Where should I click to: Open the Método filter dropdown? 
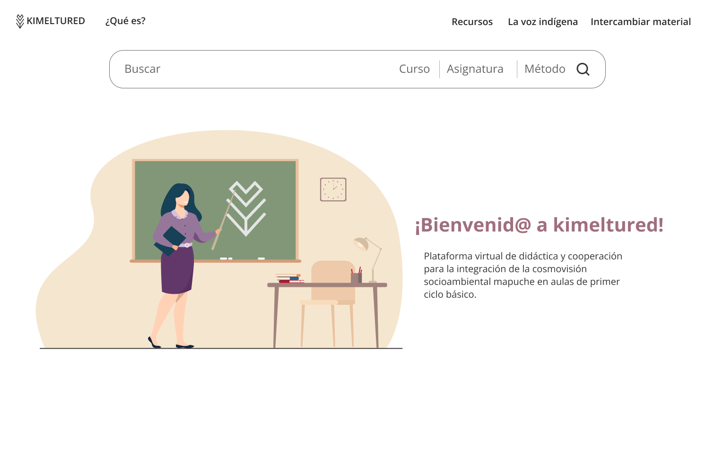point(545,69)
